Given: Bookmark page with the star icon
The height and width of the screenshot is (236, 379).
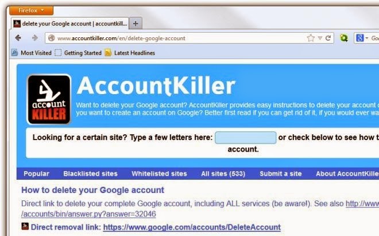Looking at the screenshot, I should 311,38.
